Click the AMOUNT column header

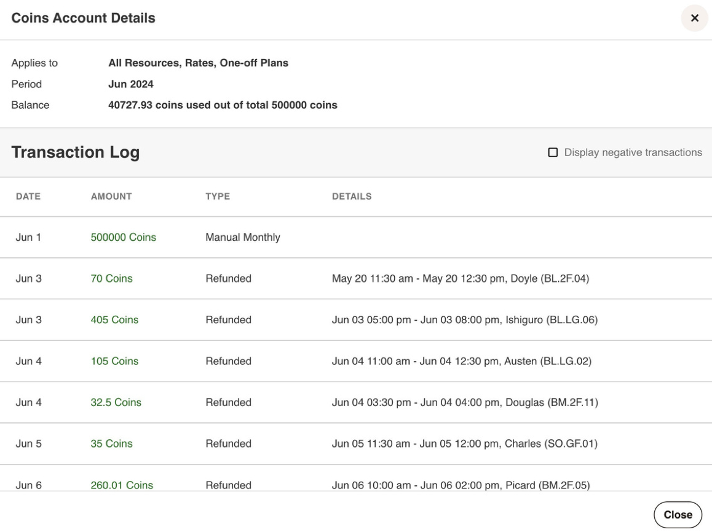[111, 197]
